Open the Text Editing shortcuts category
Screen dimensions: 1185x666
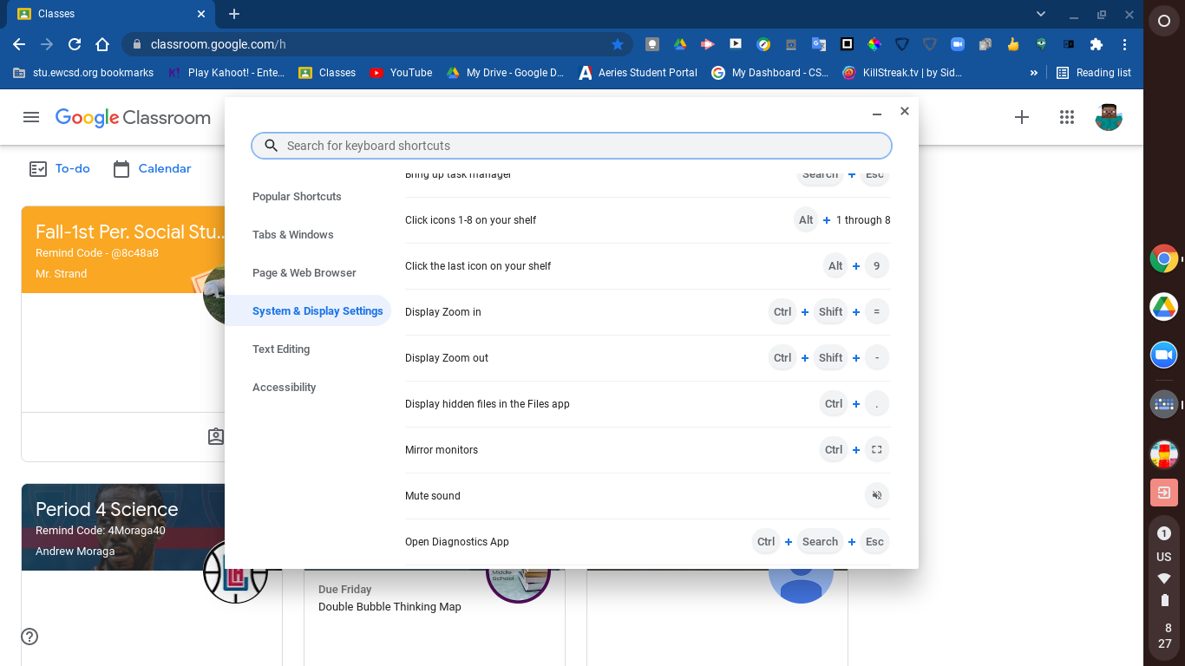click(280, 349)
